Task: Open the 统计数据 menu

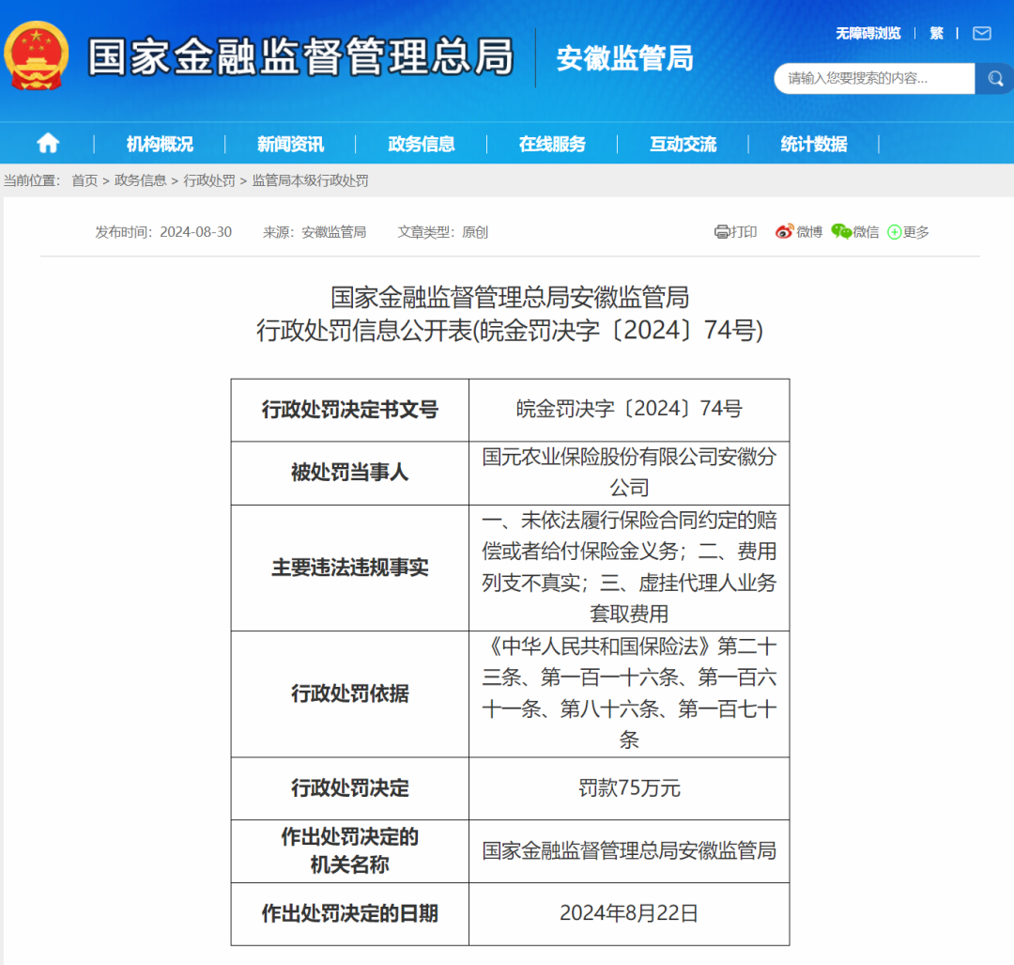Action: pos(813,144)
